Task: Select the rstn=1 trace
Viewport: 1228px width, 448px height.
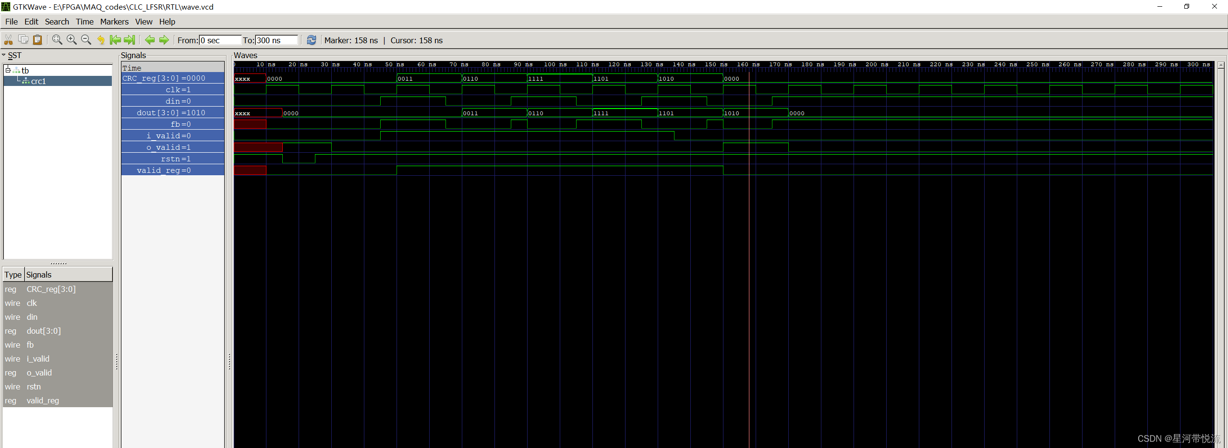Action: pos(173,159)
